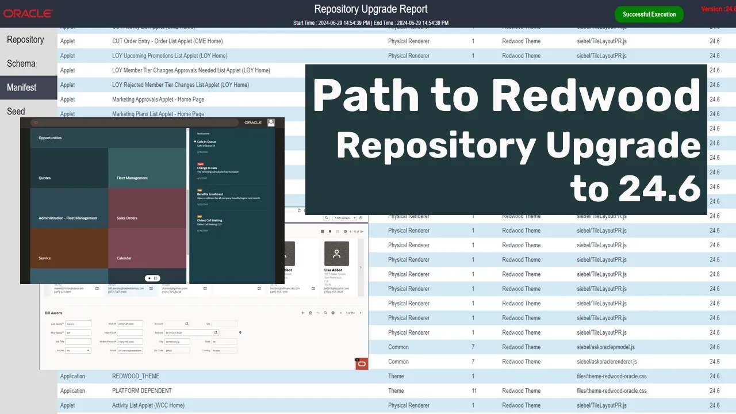The width and height of the screenshot is (736, 414).
Task: Click the Country input field
Action: pos(225,350)
